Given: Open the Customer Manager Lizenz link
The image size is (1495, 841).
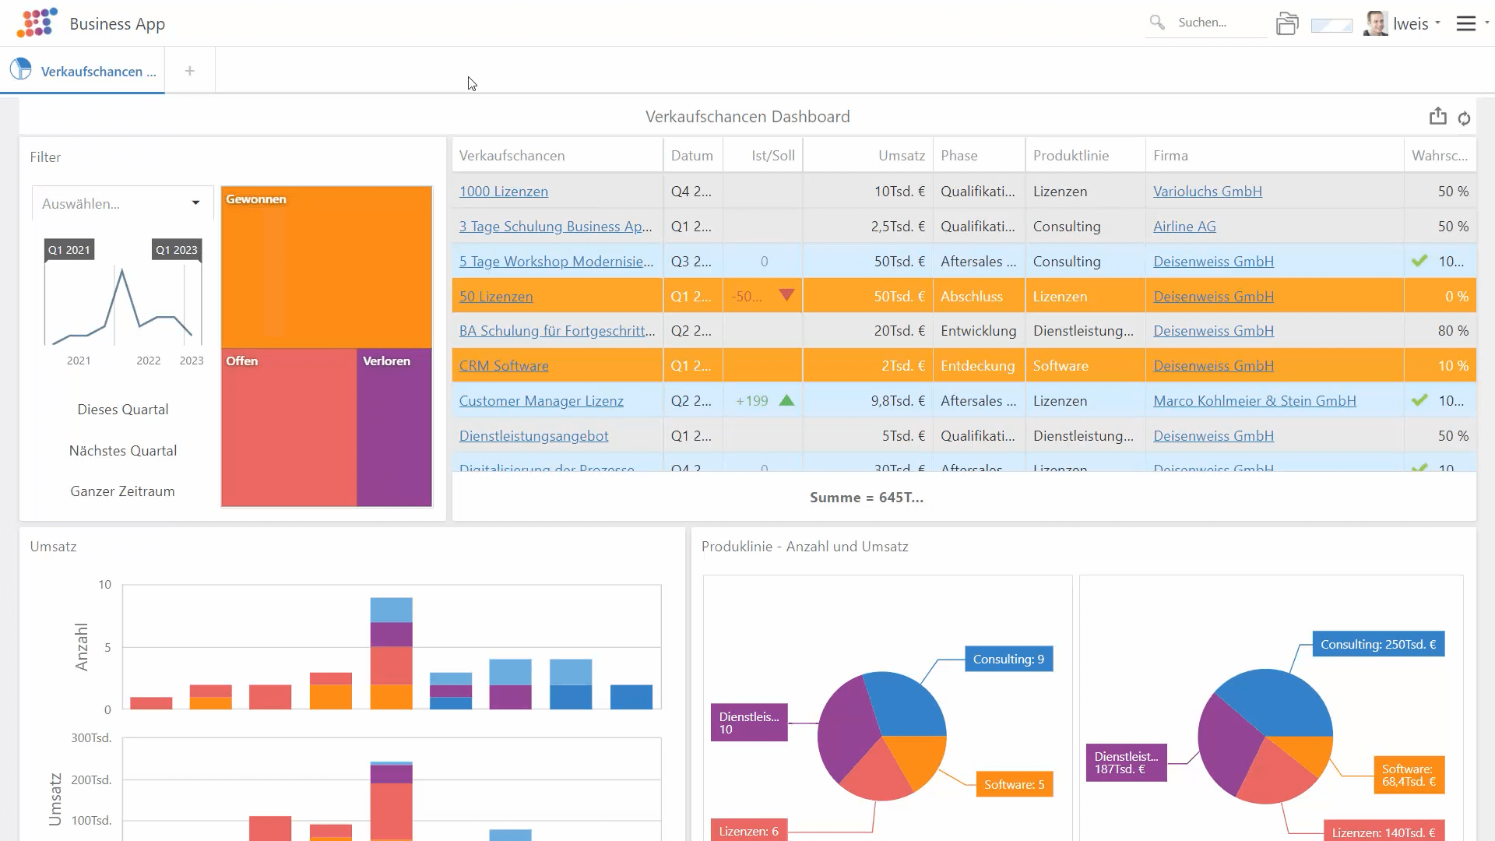Looking at the screenshot, I should click(541, 401).
